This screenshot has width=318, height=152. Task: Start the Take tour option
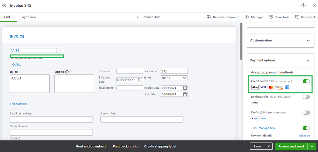click(x=279, y=17)
